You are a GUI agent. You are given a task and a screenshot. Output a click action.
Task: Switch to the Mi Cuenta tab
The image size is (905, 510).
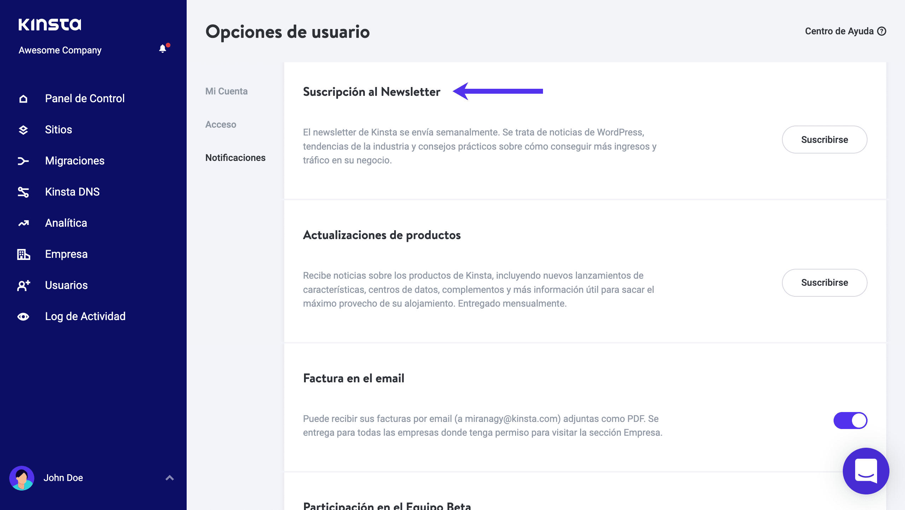[x=226, y=91]
